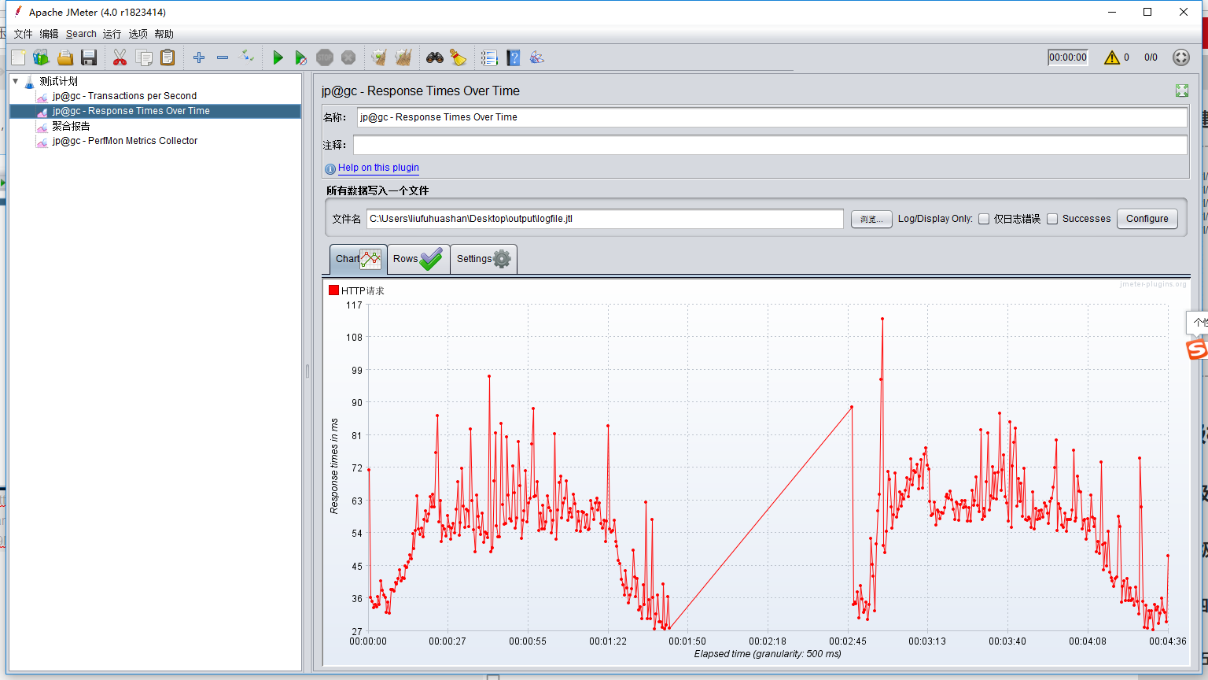1208x680 pixels.
Task: Click the gear icon in the Settings tab
Action: click(502, 259)
